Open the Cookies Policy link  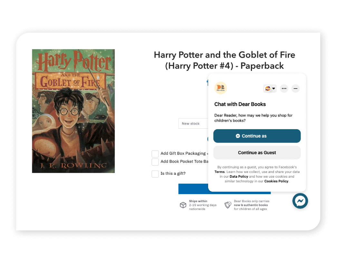tap(276, 181)
